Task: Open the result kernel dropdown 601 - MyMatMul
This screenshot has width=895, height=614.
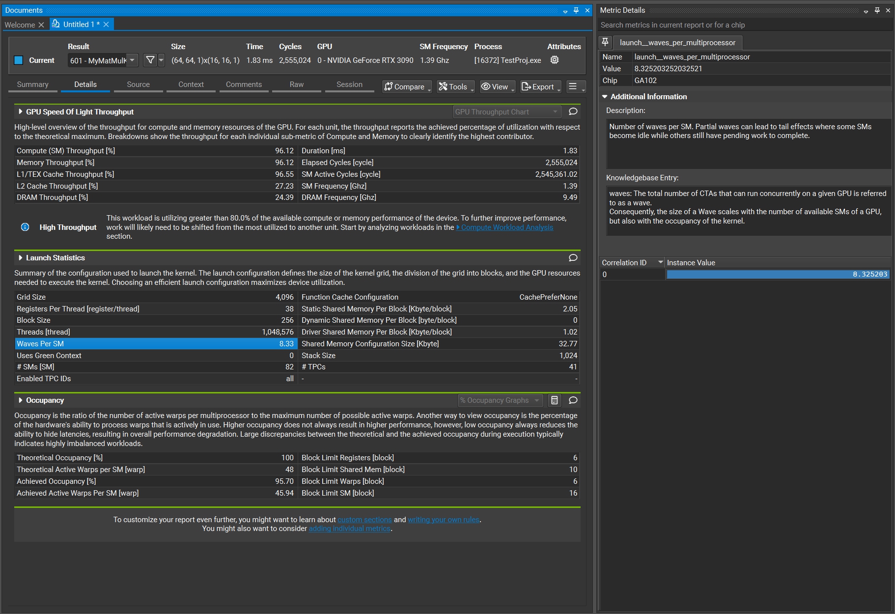Action: 103,60
